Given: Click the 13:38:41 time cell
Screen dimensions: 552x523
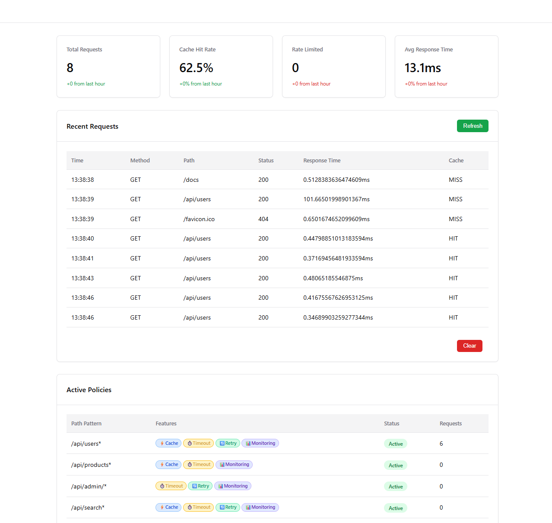Looking at the screenshot, I should coord(82,258).
